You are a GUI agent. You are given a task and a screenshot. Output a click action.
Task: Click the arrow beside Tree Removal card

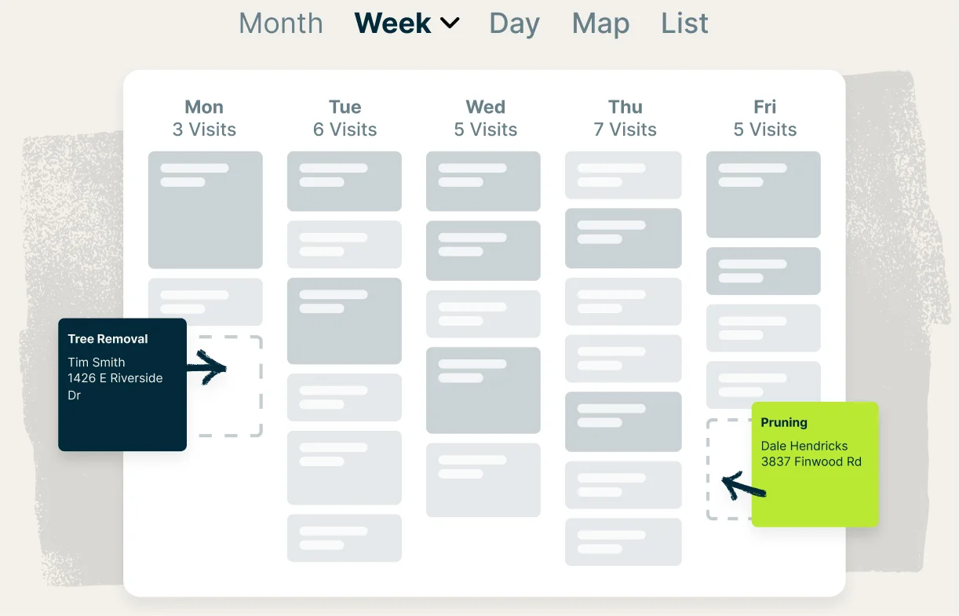click(207, 367)
